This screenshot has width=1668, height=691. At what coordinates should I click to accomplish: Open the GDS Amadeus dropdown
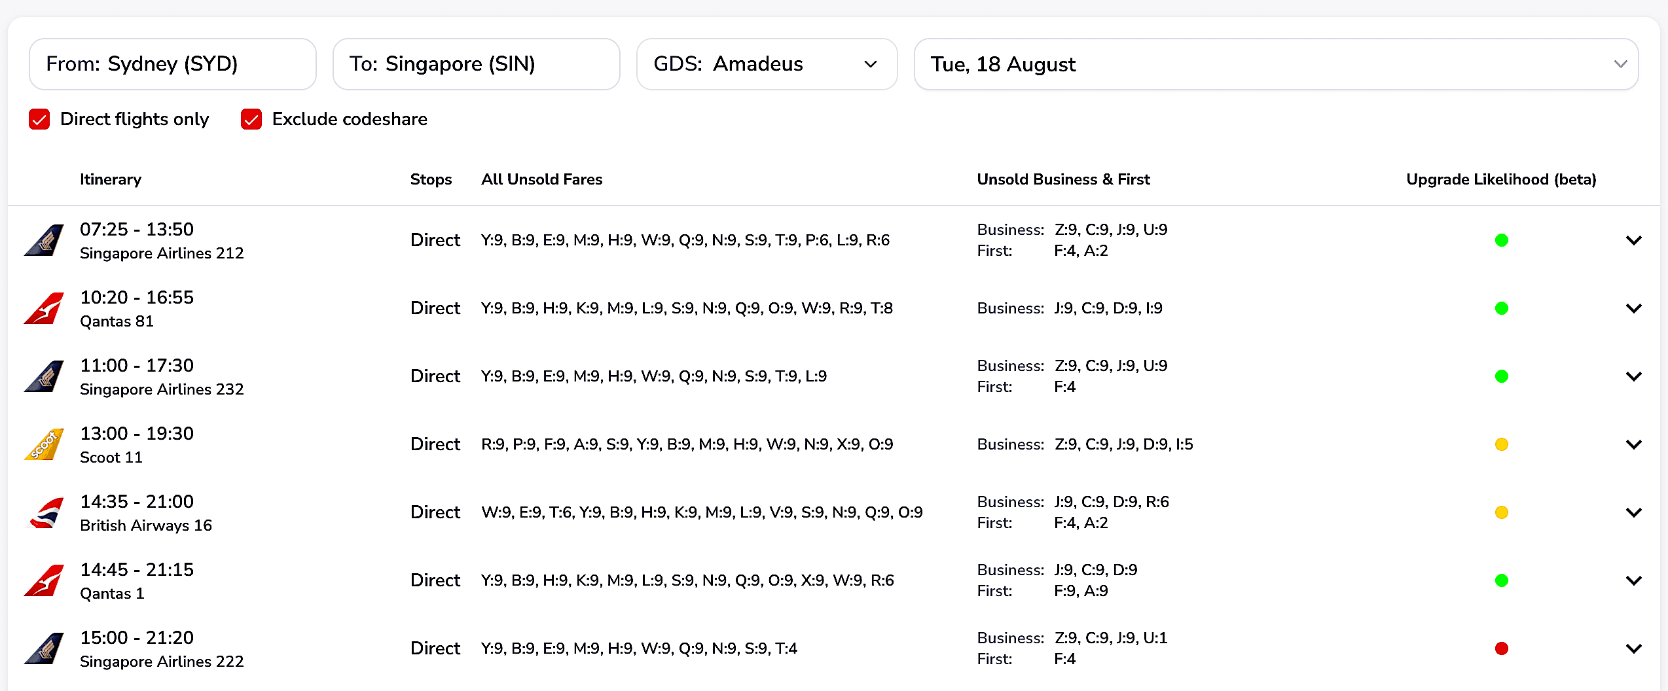[x=767, y=64]
